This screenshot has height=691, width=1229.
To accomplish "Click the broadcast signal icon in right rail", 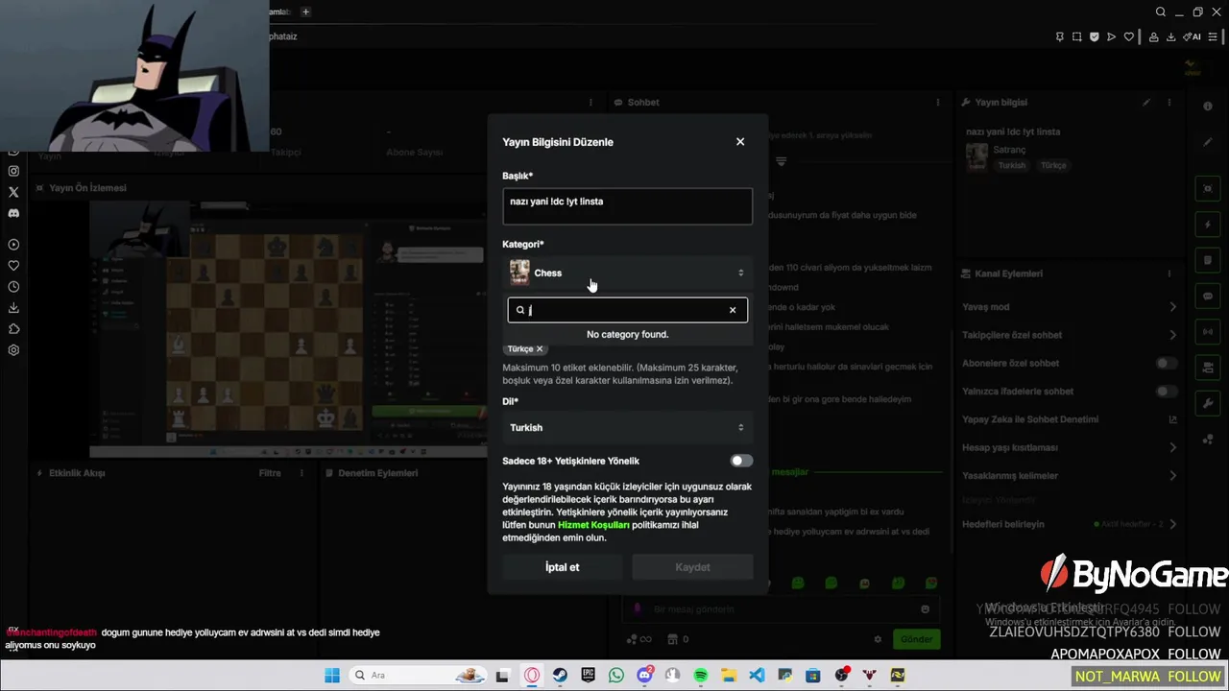I will click(x=1208, y=332).
